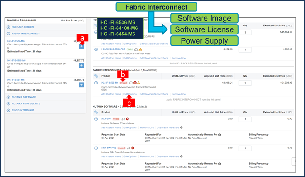
Task: Open HCIAF220C-M6S-FRE product link
Action: [113, 49]
